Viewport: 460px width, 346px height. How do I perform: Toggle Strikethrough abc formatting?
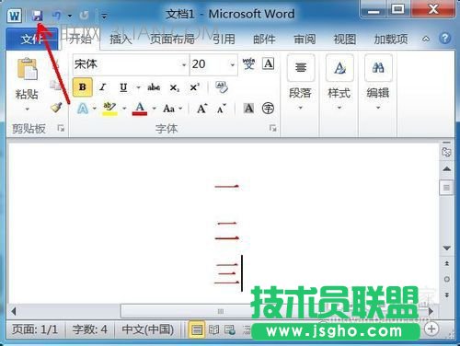coord(154,87)
